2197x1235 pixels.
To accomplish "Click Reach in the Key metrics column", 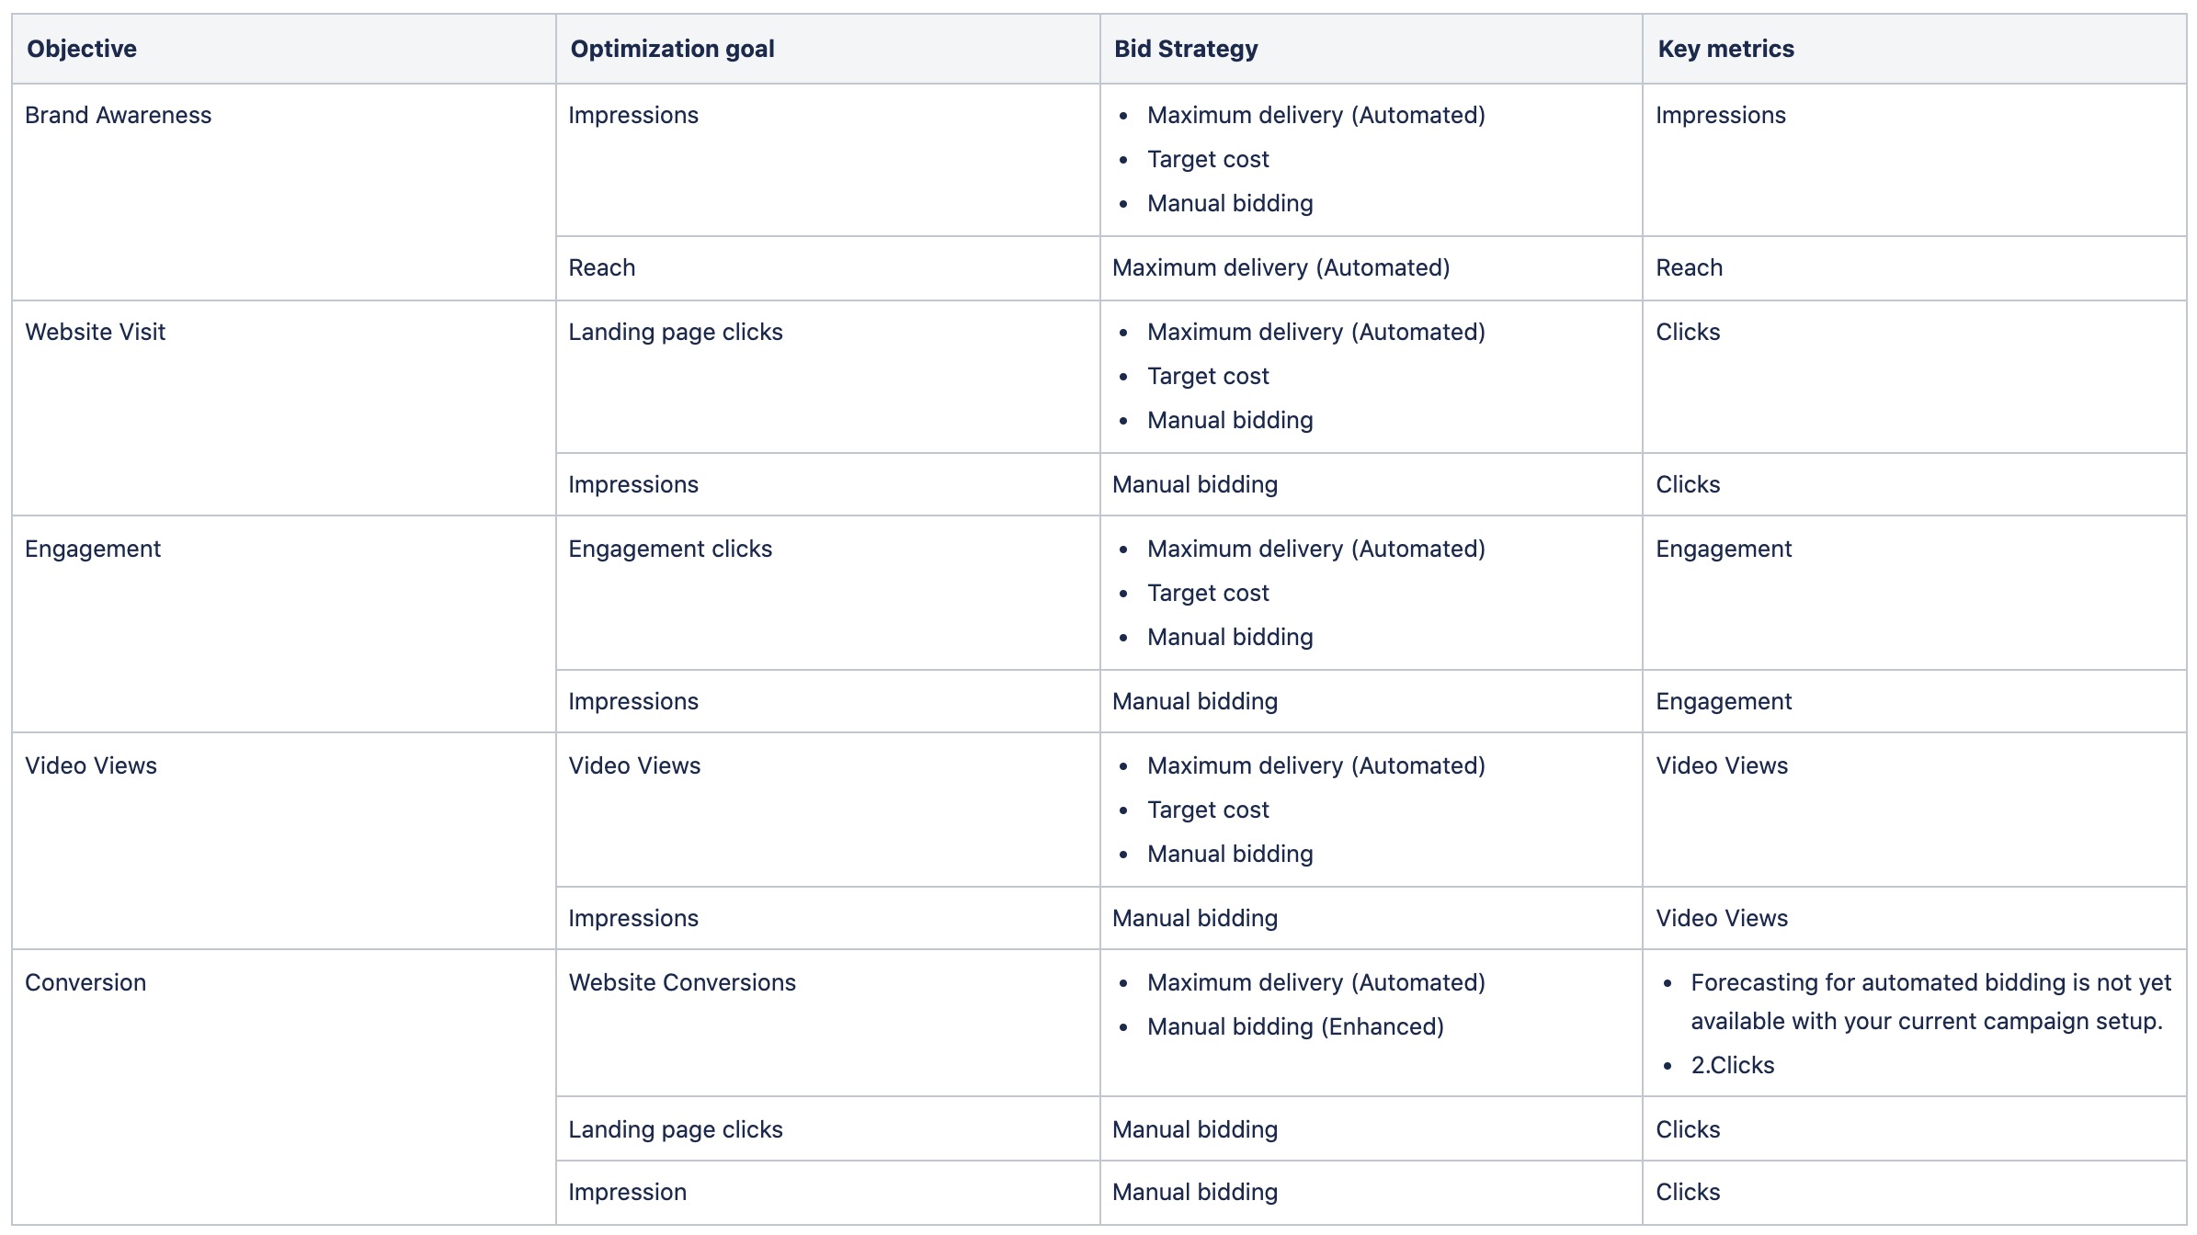I will coord(1689,267).
